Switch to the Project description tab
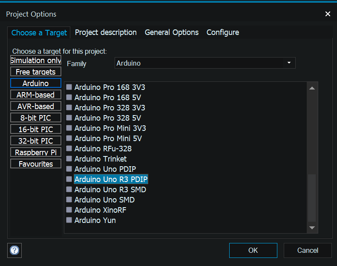The height and width of the screenshot is (266, 337). (x=106, y=32)
